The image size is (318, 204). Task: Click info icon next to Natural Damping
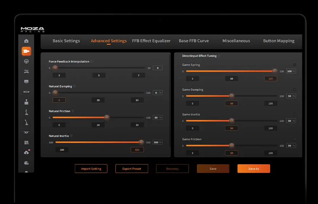(x=75, y=86)
